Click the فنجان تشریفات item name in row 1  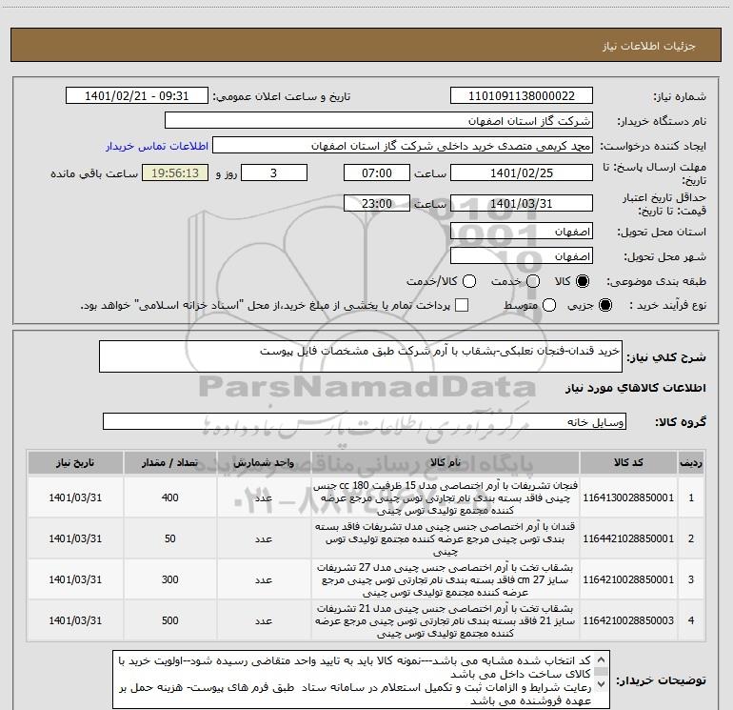click(x=446, y=498)
